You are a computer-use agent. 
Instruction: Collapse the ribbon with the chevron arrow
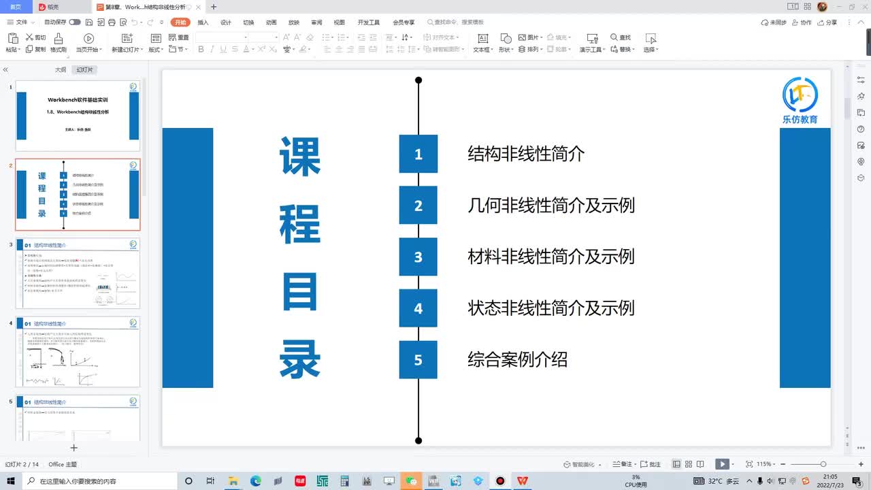[x=861, y=22]
